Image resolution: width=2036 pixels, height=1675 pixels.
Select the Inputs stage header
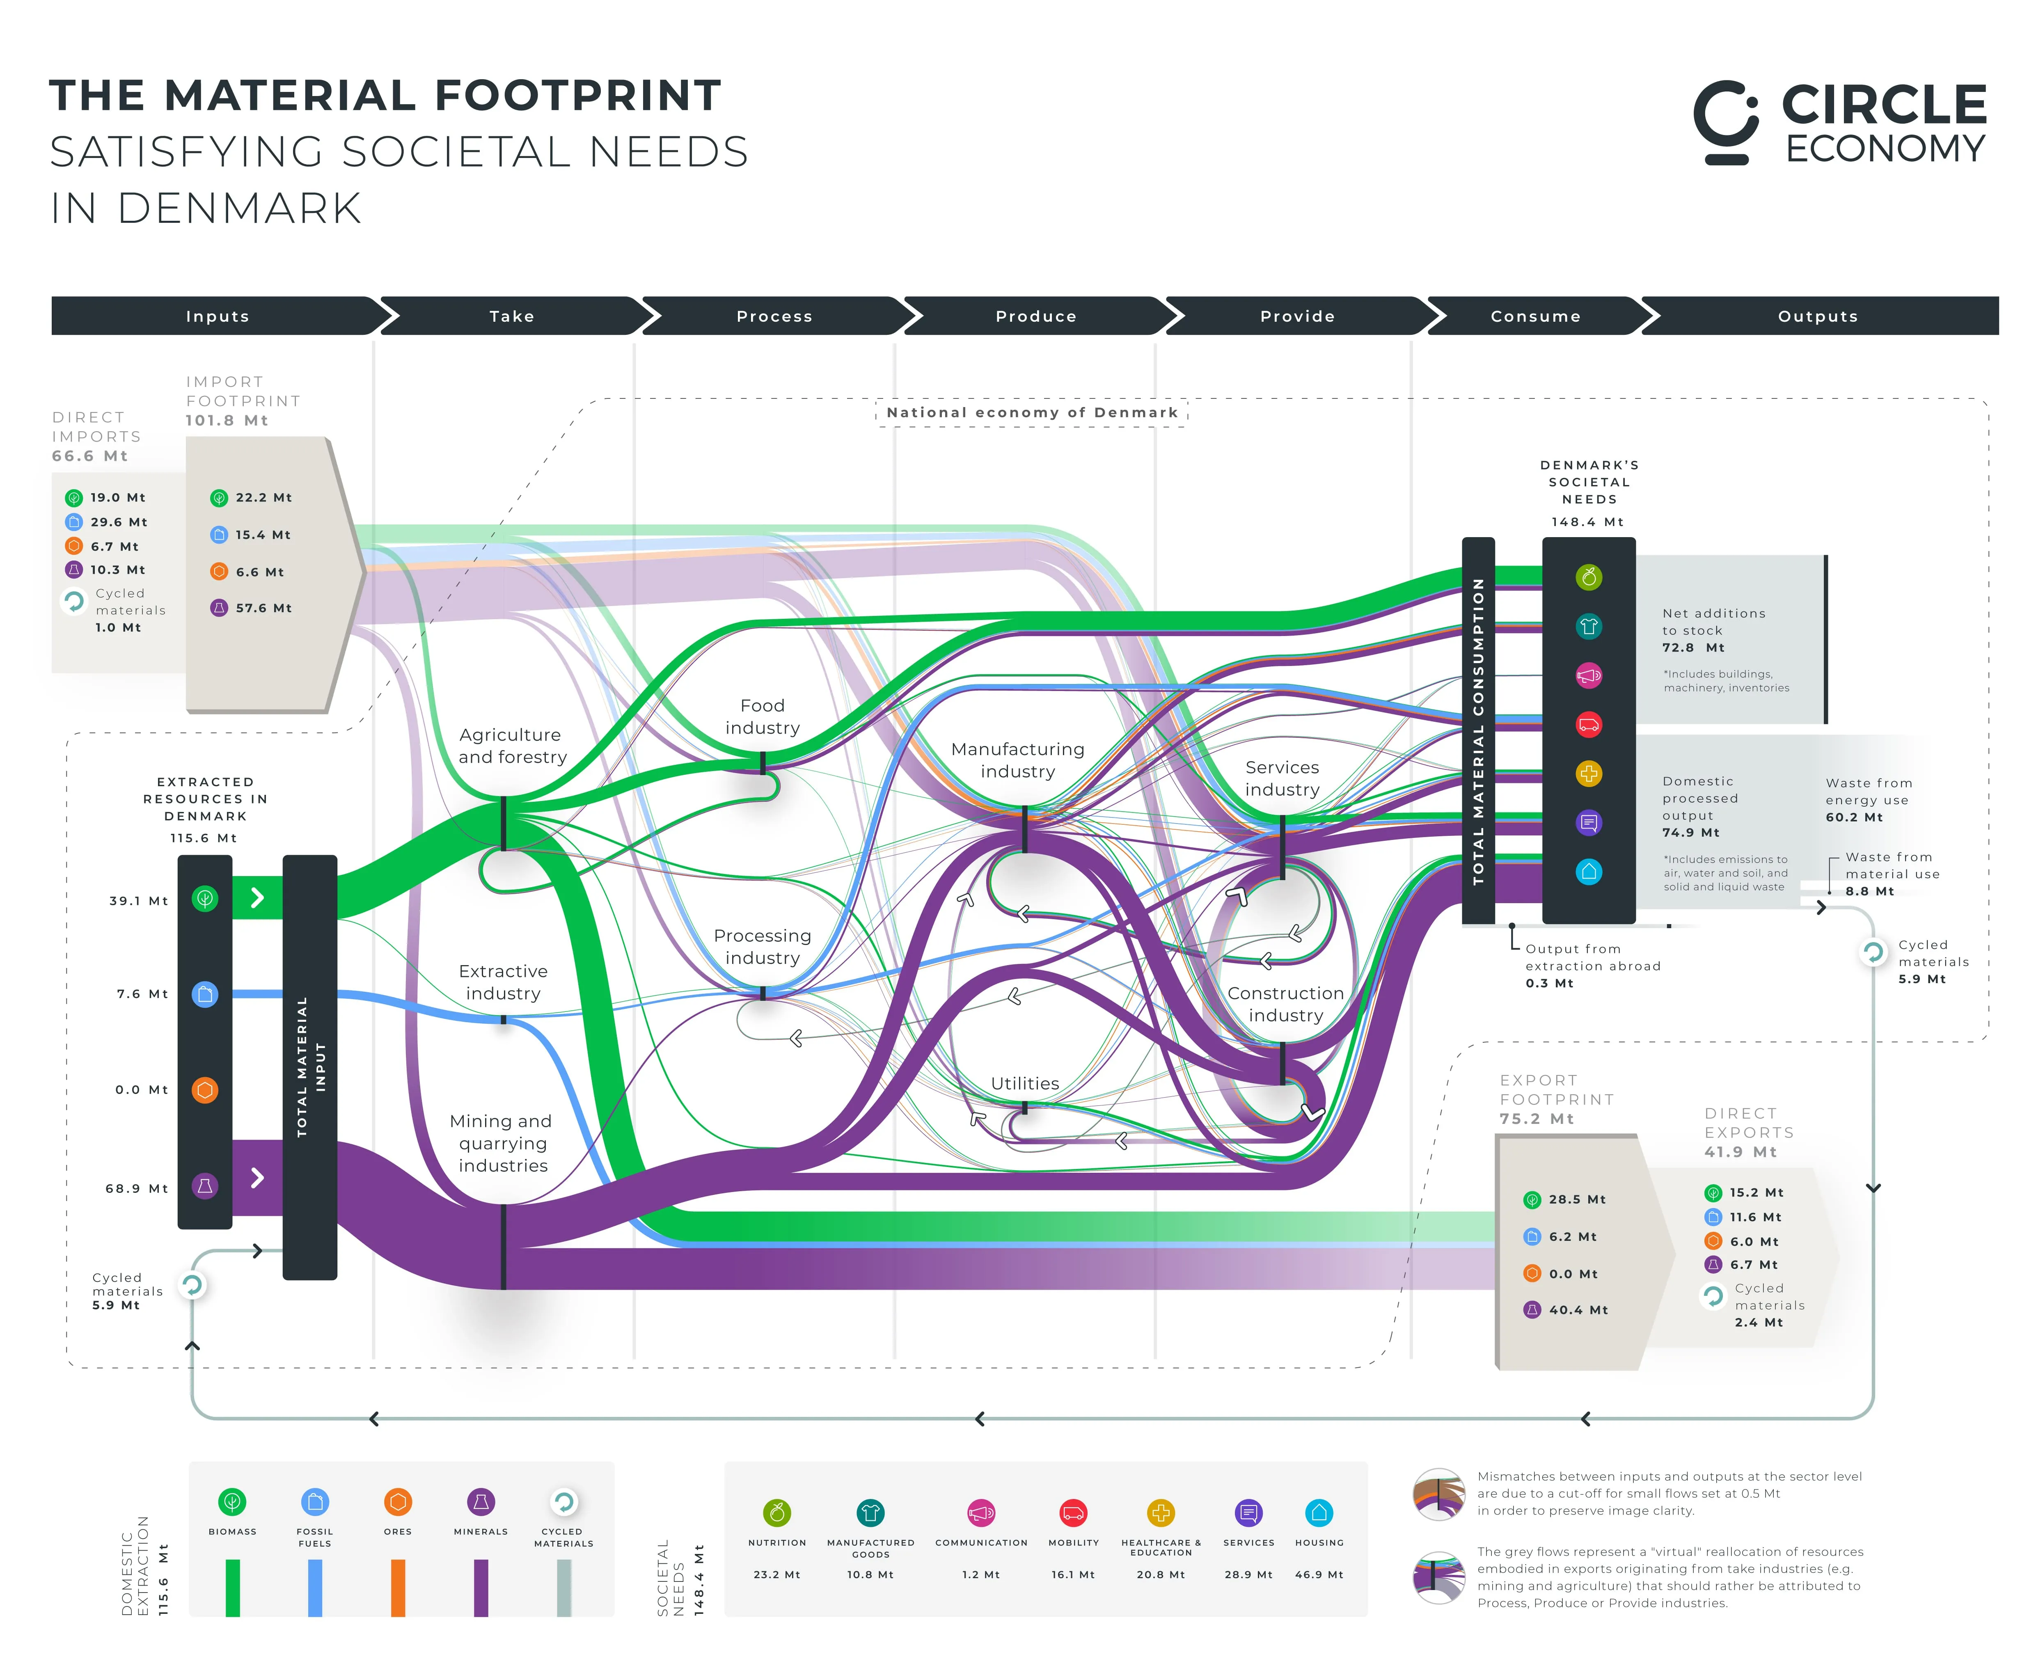point(217,316)
